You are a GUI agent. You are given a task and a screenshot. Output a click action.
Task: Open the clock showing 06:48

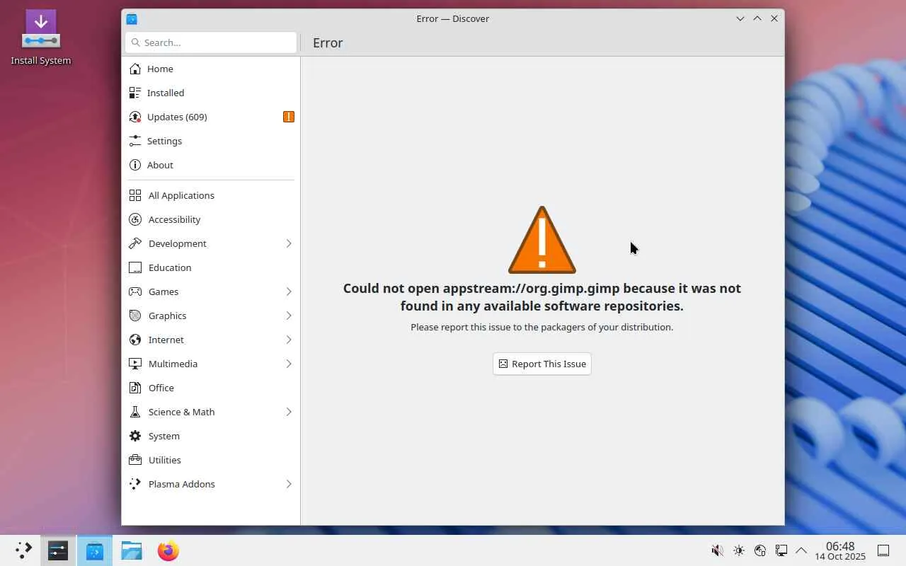[840, 550]
